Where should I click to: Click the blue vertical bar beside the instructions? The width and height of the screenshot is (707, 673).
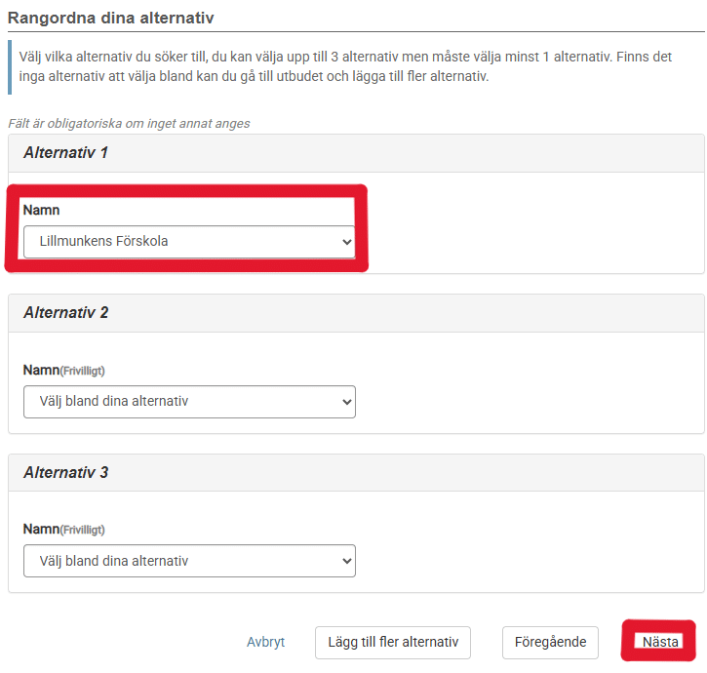(x=10, y=67)
